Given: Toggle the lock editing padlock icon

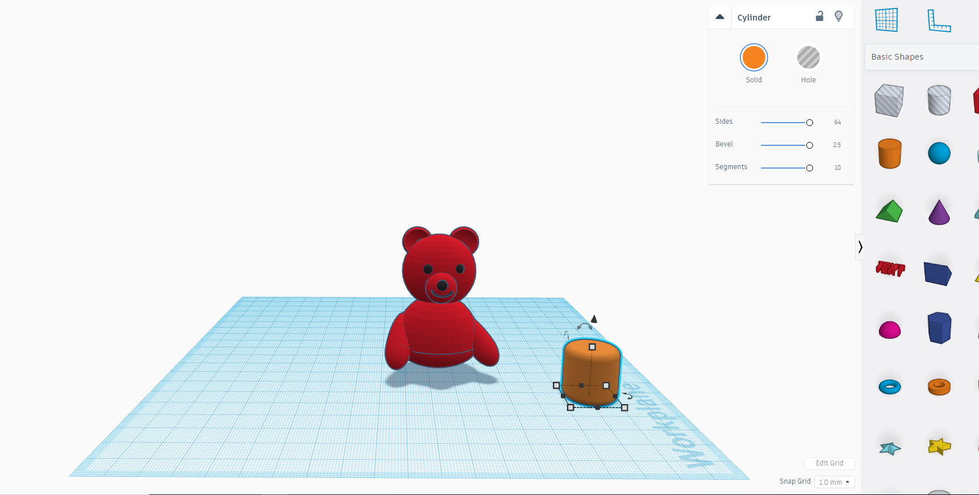Looking at the screenshot, I should (819, 16).
